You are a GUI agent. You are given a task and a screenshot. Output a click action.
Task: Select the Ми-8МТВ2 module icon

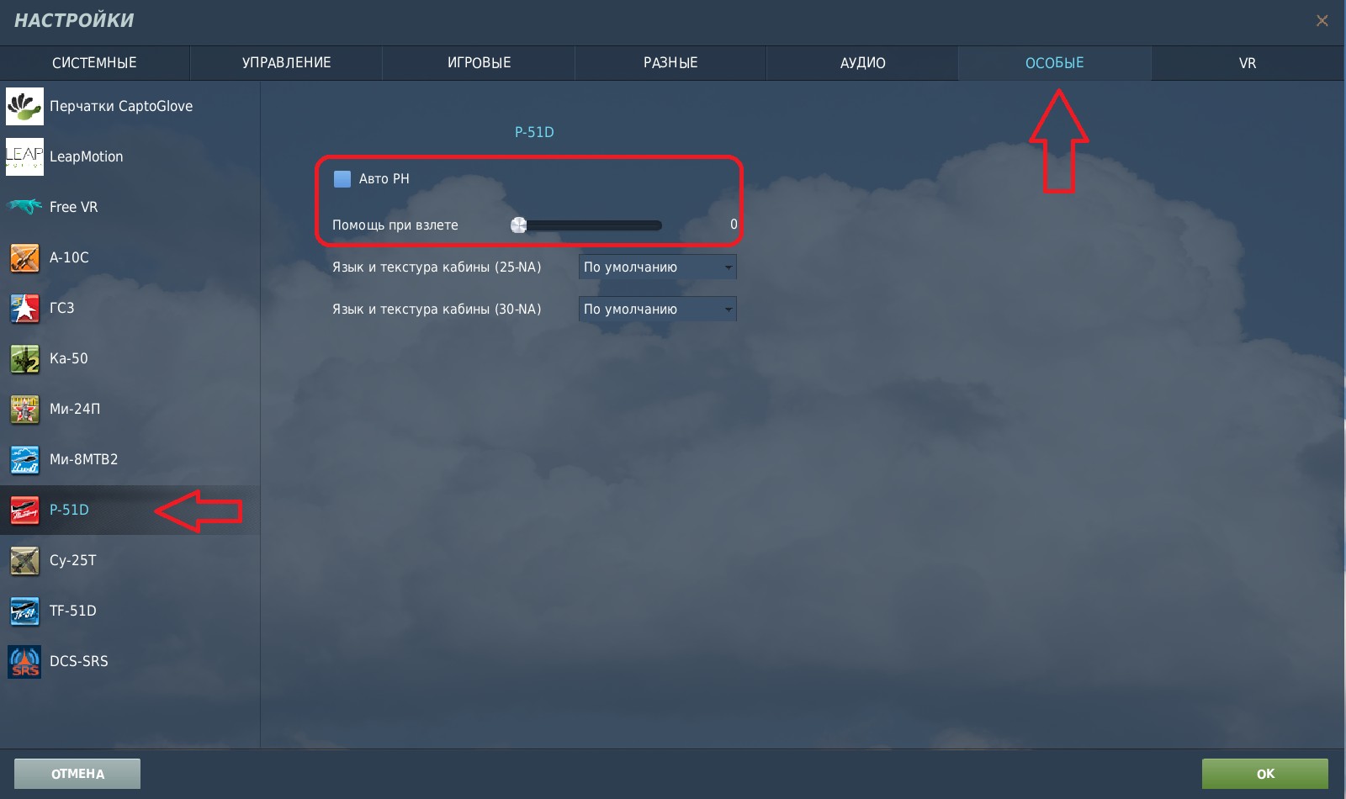point(24,459)
